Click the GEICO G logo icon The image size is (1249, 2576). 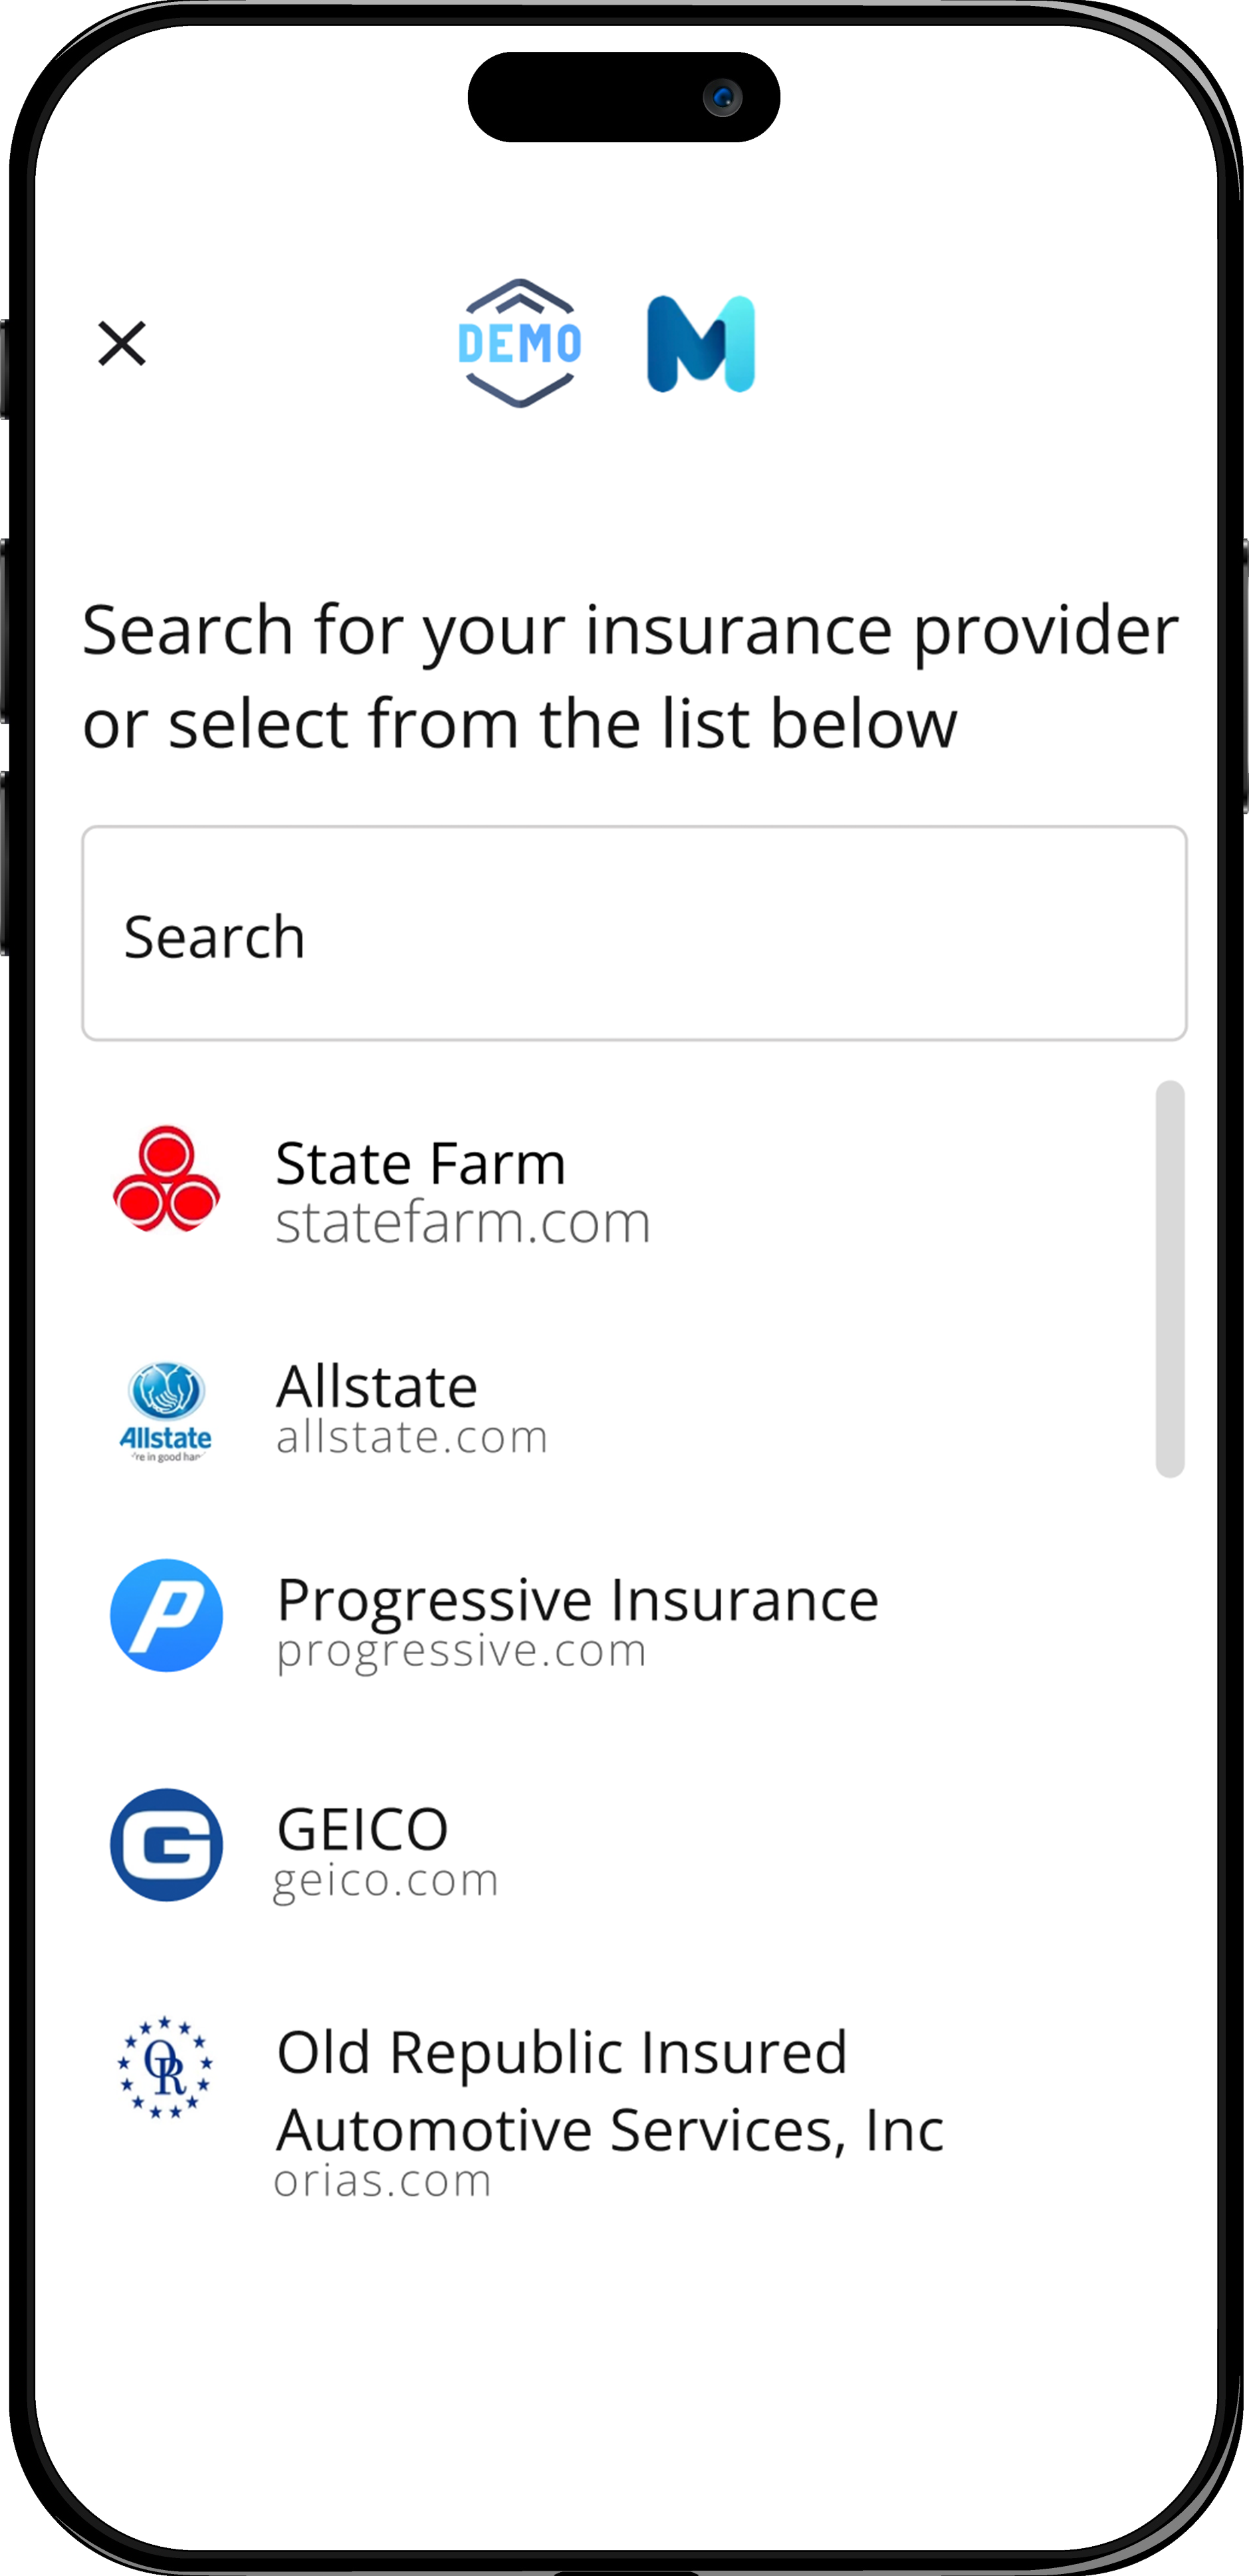click(166, 1845)
